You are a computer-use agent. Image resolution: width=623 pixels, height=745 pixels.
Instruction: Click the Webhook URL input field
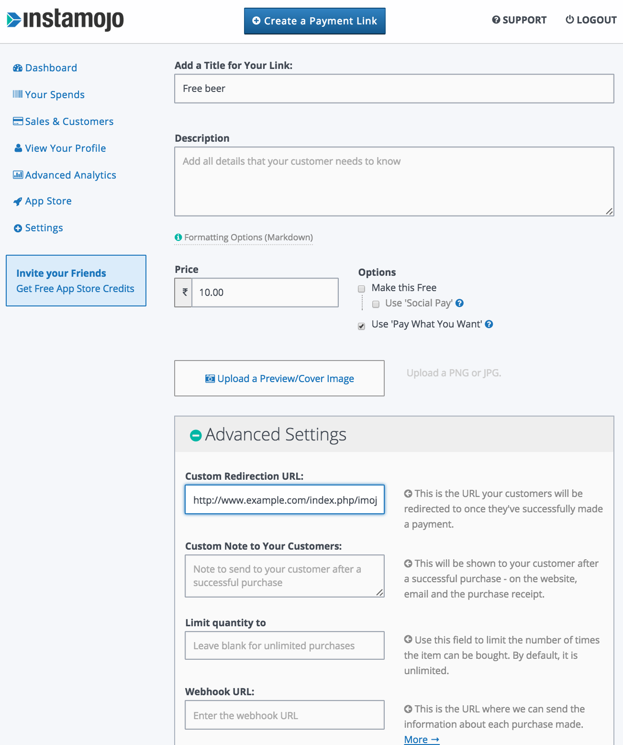coord(285,715)
